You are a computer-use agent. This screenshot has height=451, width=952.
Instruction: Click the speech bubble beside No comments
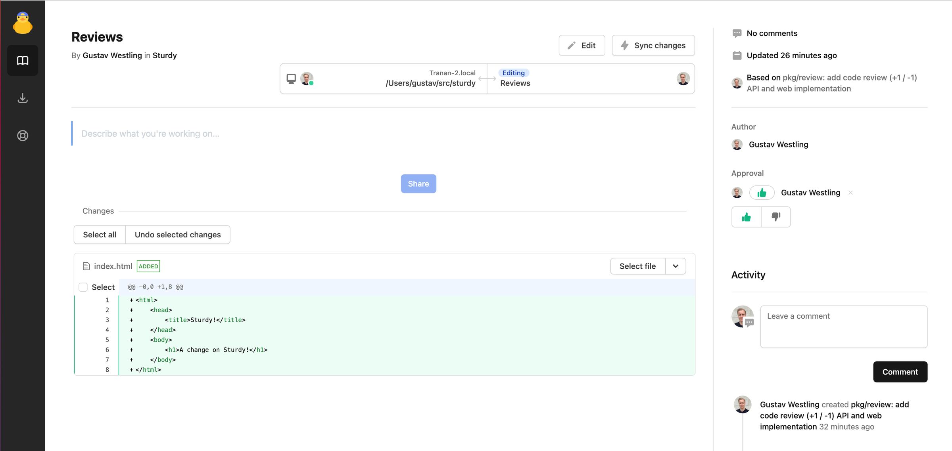pos(737,33)
